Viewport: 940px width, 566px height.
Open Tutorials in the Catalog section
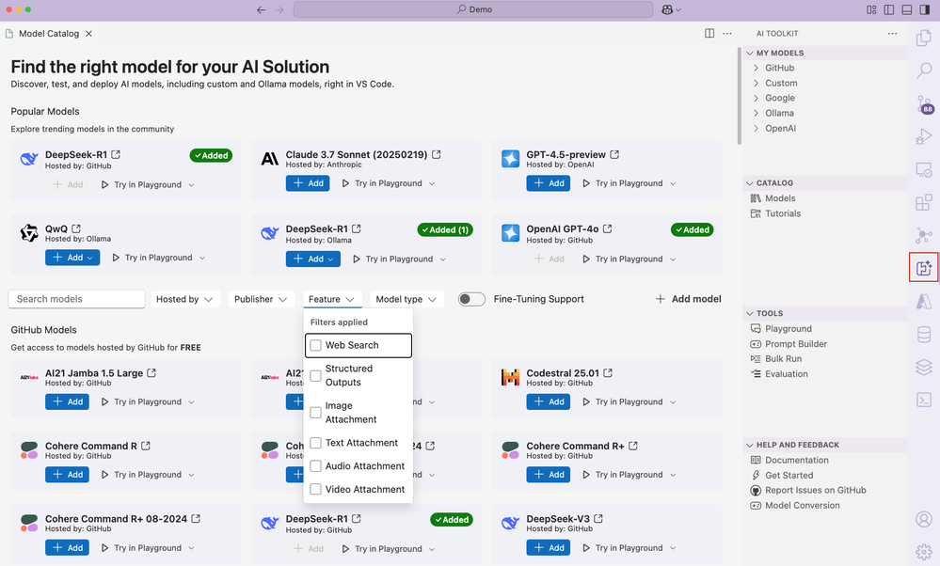[x=782, y=213]
